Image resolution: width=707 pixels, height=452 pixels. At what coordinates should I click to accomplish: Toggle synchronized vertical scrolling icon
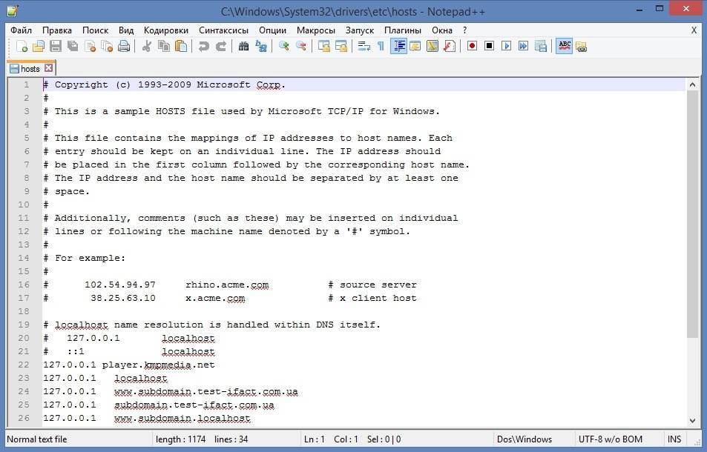(323, 46)
